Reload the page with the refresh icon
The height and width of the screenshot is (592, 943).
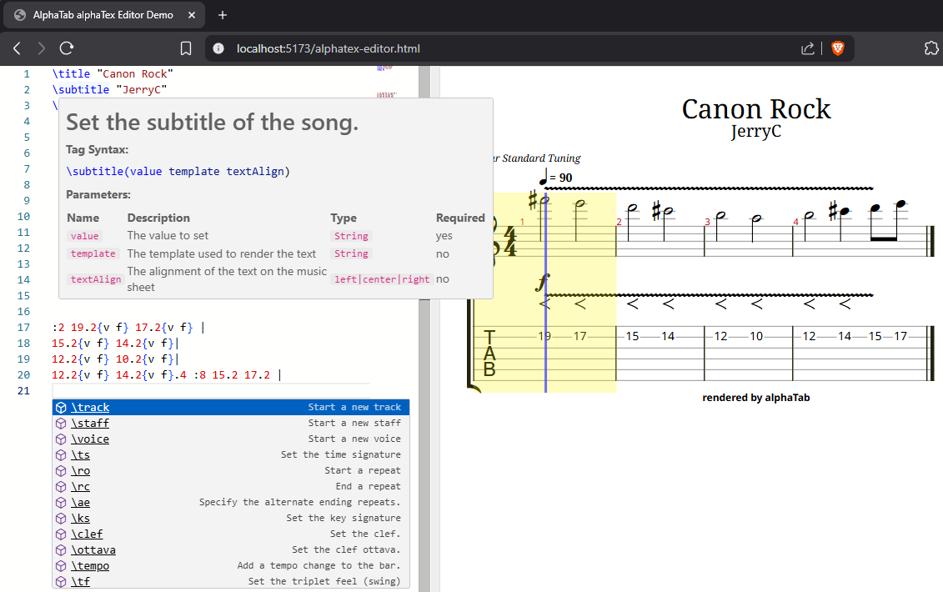[x=66, y=48]
